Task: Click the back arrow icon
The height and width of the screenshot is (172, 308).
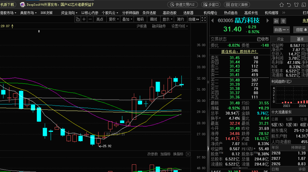Action: tap(289, 5)
